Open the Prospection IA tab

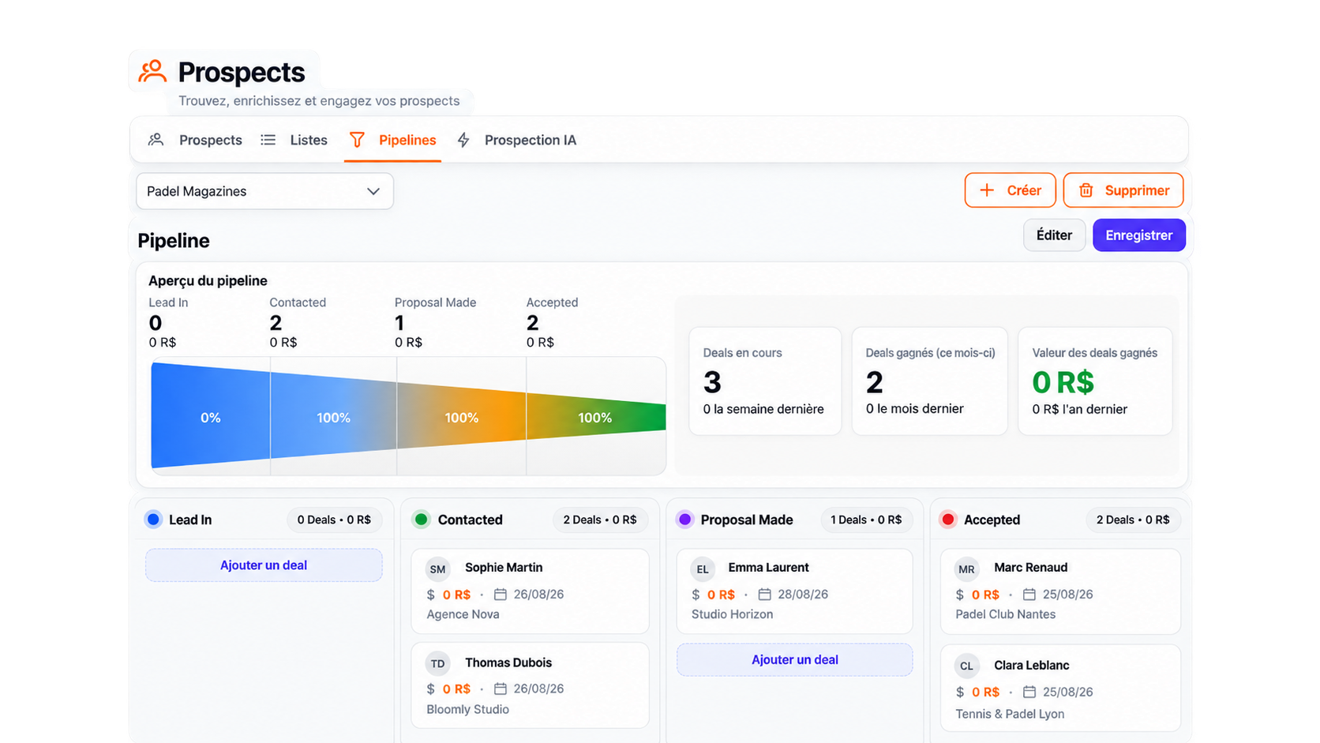point(517,140)
